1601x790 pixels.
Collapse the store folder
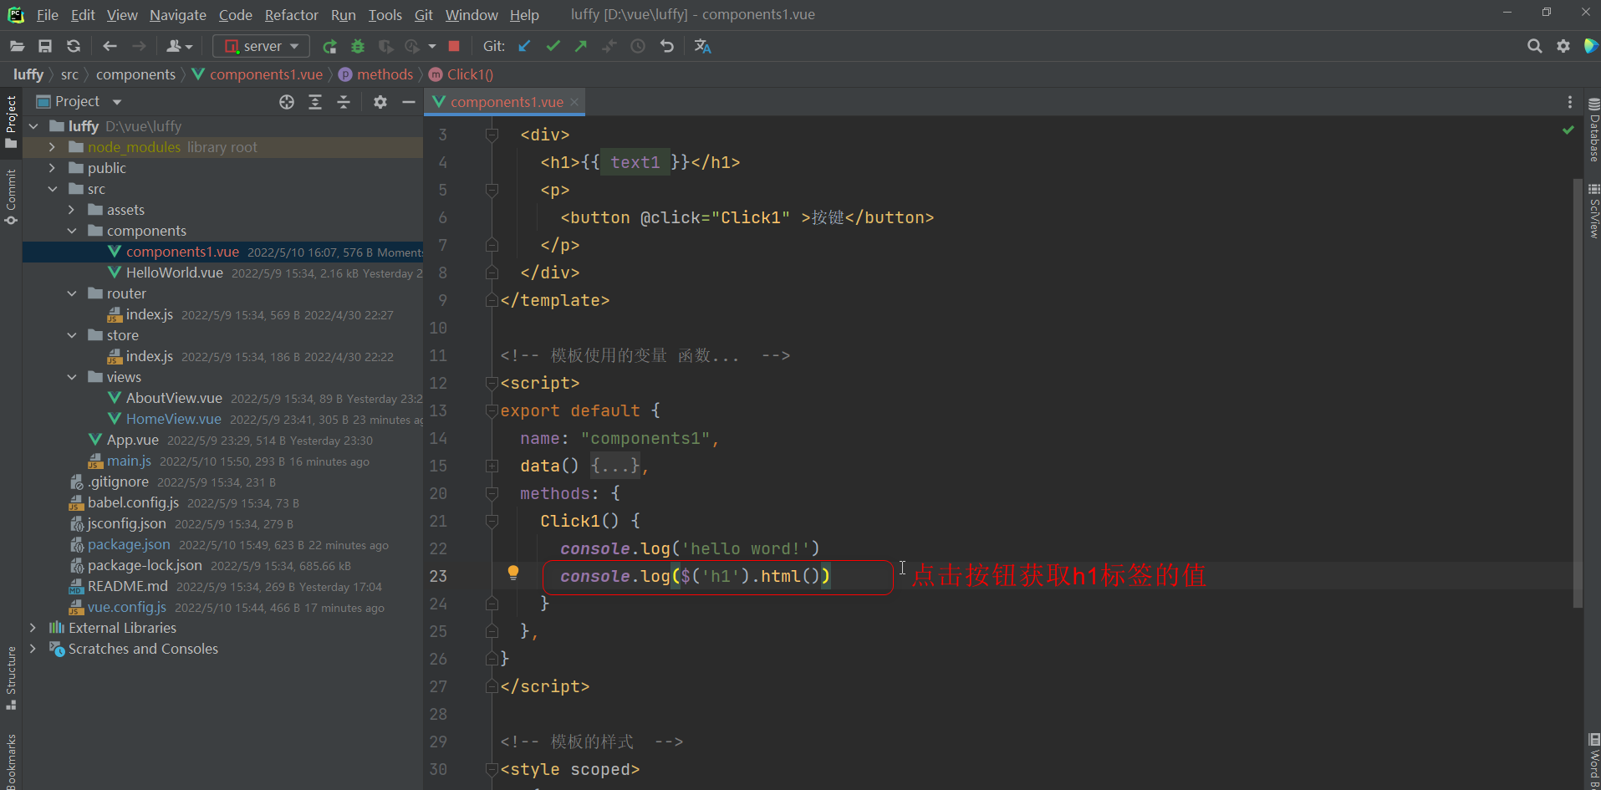[71, 335]
